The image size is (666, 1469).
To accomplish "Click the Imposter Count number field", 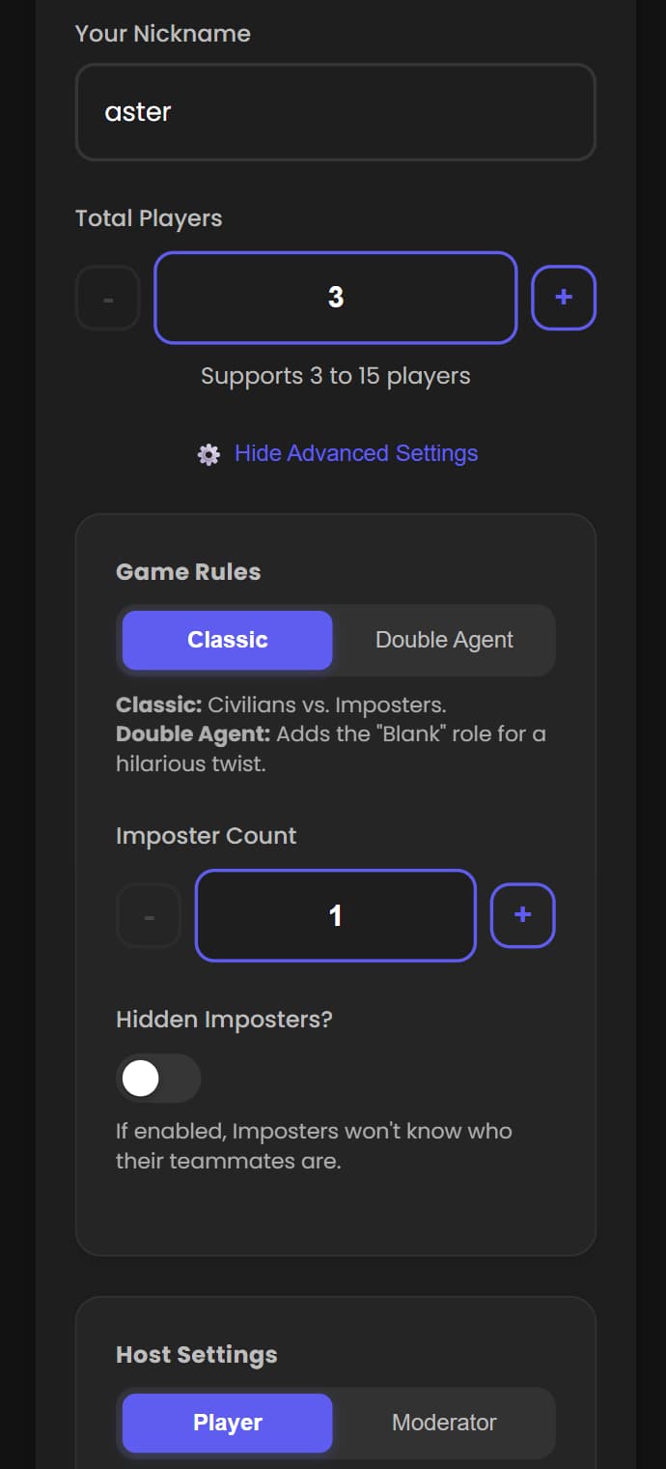I will 335,915.
